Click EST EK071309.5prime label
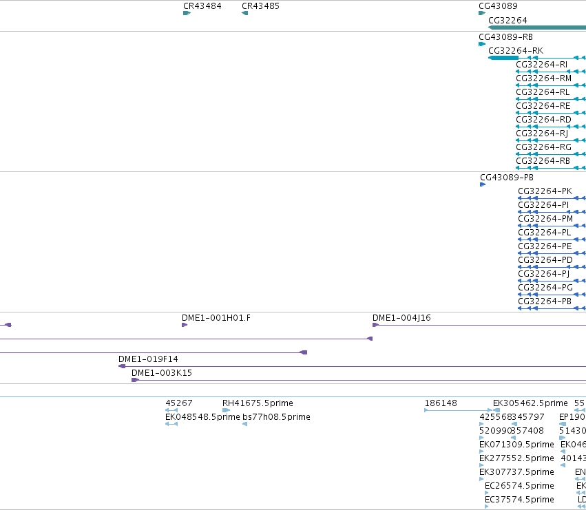Screen dimensions: 586x510 [516, 445]
